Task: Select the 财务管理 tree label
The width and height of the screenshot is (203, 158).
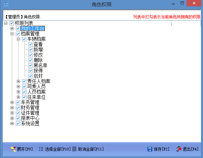Action: pyautogui.click(x=30, y=108)
